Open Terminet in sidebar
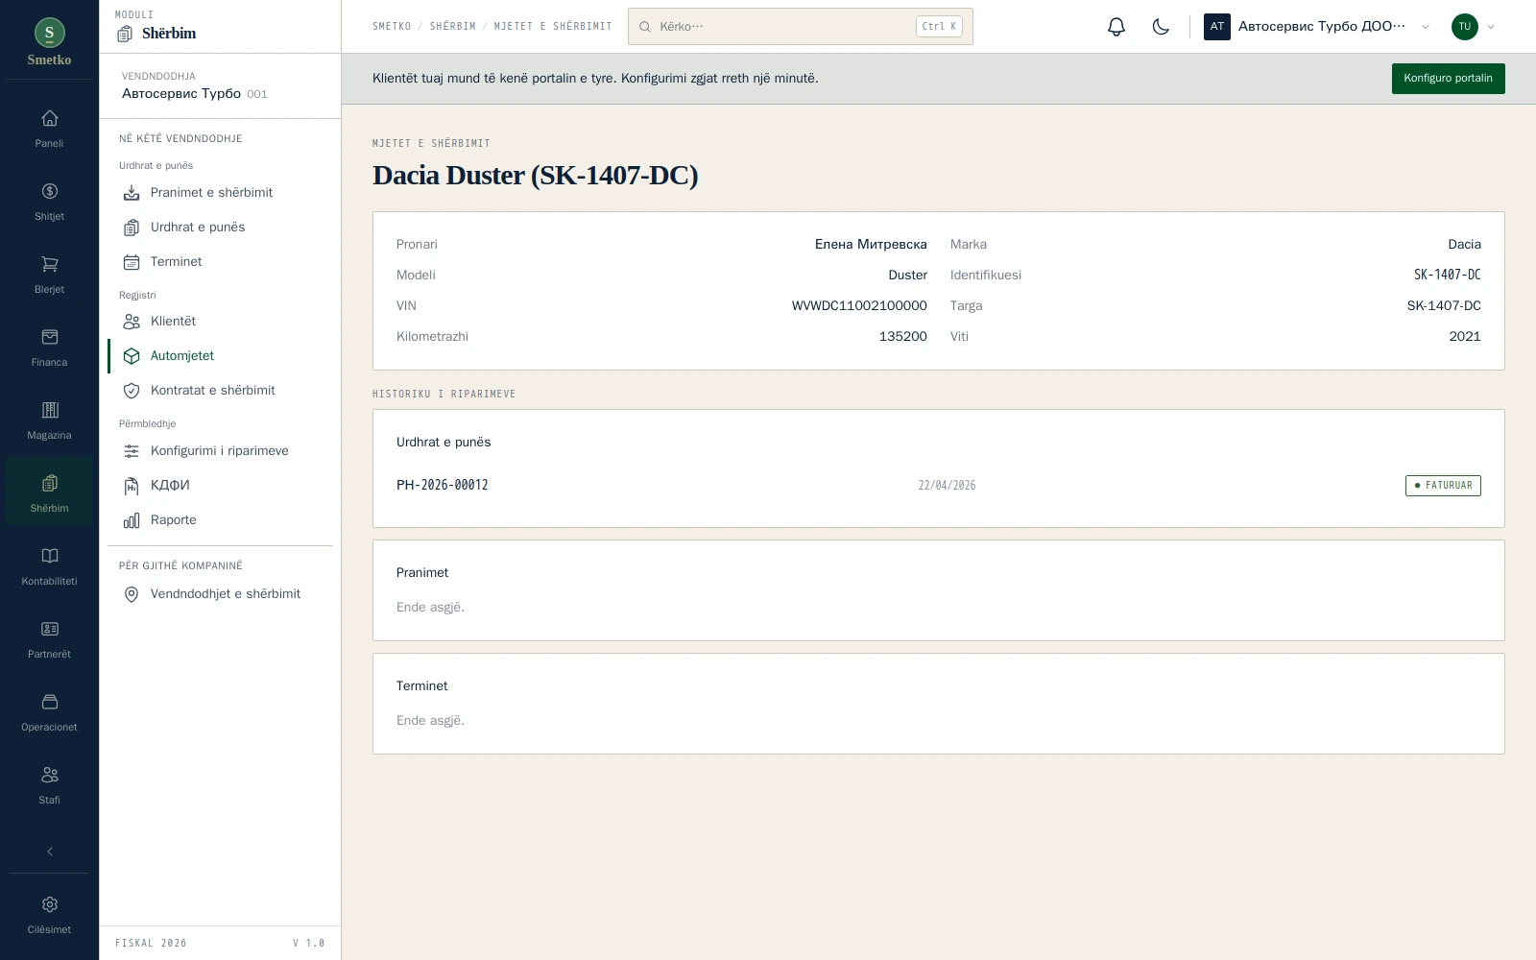This screenshot has width=1536, height=960. coord(220,262)
